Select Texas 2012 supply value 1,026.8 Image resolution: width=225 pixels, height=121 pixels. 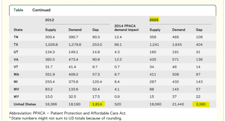(51, 44)
